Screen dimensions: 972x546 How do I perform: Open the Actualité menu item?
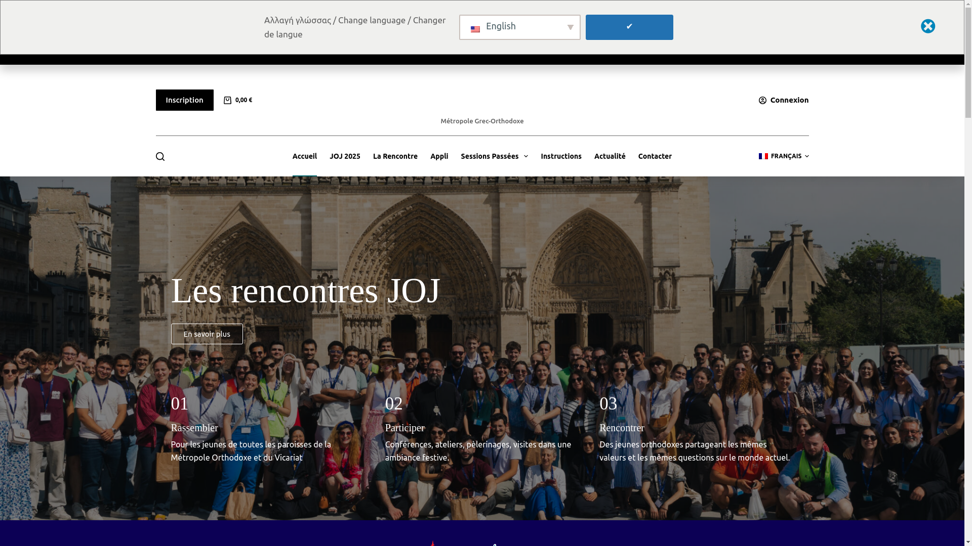click(610, 156)
